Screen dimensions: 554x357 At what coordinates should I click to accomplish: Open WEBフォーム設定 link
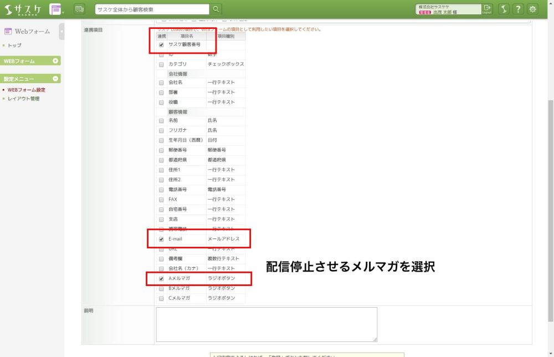click(x=27, y=90)
